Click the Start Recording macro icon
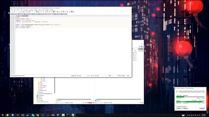209x117 pixels. pos(62,12)
